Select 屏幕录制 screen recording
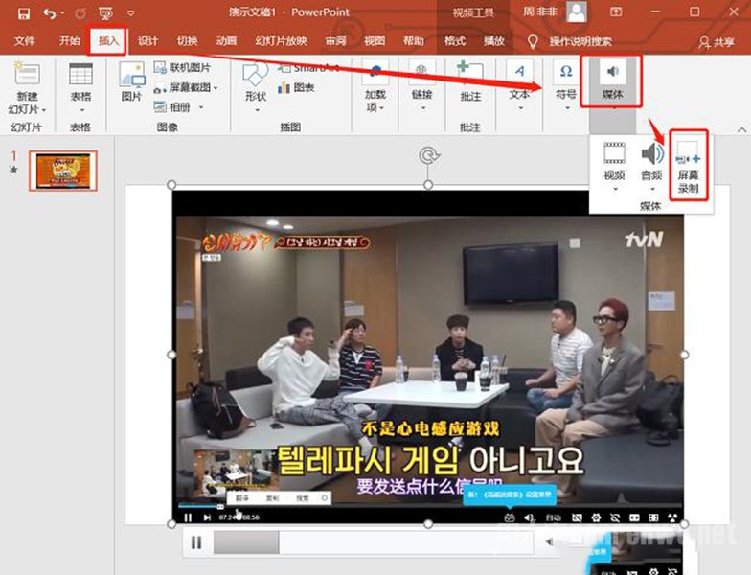 (x=688, y=165)
